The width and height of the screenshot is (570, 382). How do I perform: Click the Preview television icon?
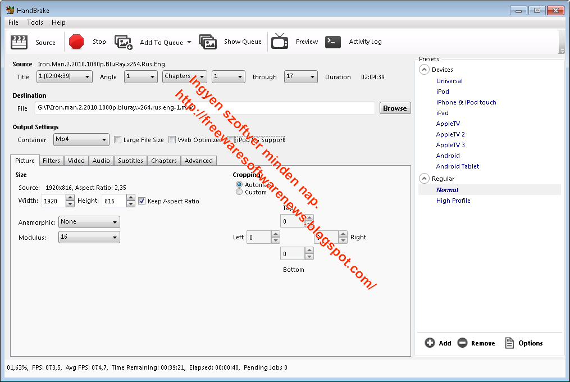click(280, 41)
